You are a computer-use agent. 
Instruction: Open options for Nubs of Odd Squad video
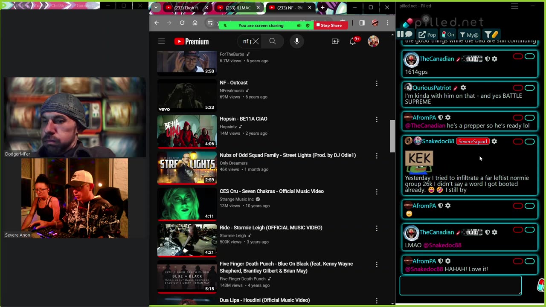point(377,156)
